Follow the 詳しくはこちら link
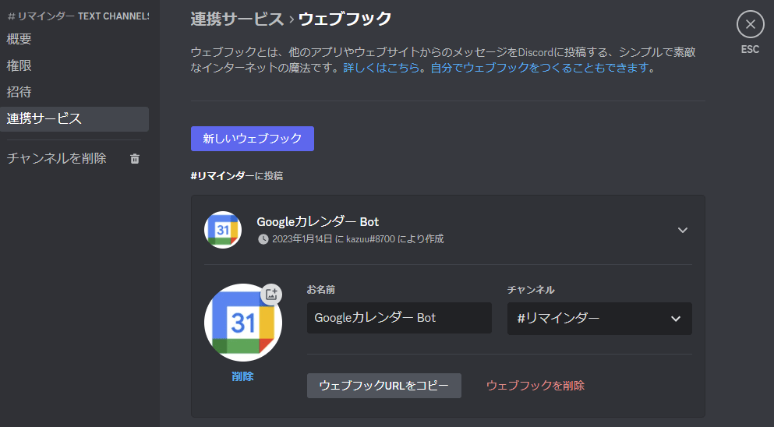The width and height of the screenshot is (774, 427). click(381, 68)
